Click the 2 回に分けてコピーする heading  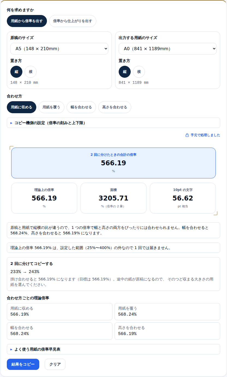pos(32,264)
